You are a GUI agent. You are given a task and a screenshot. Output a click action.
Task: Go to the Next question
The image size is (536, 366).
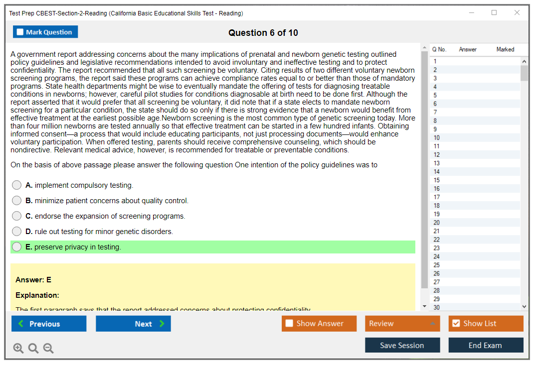(x=133, y=324)
